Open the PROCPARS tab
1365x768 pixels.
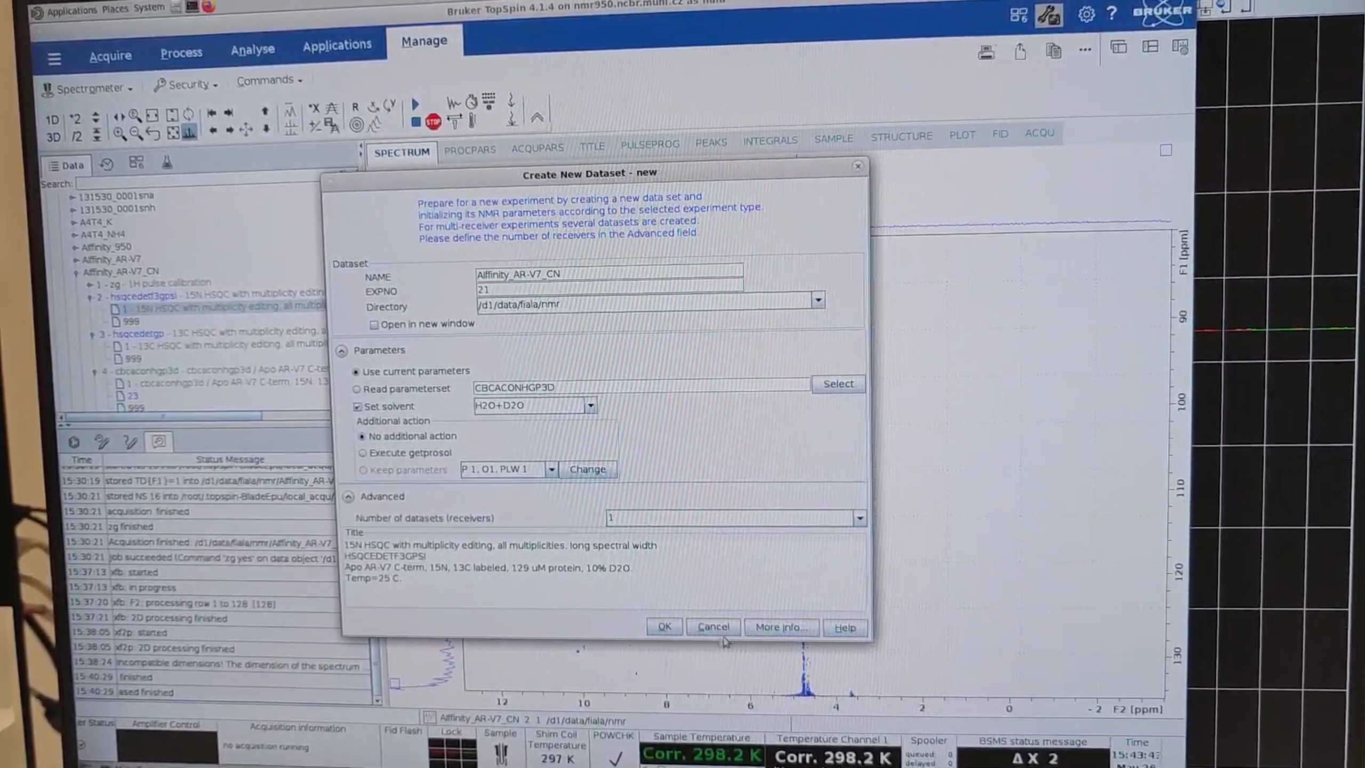[470, 150]
